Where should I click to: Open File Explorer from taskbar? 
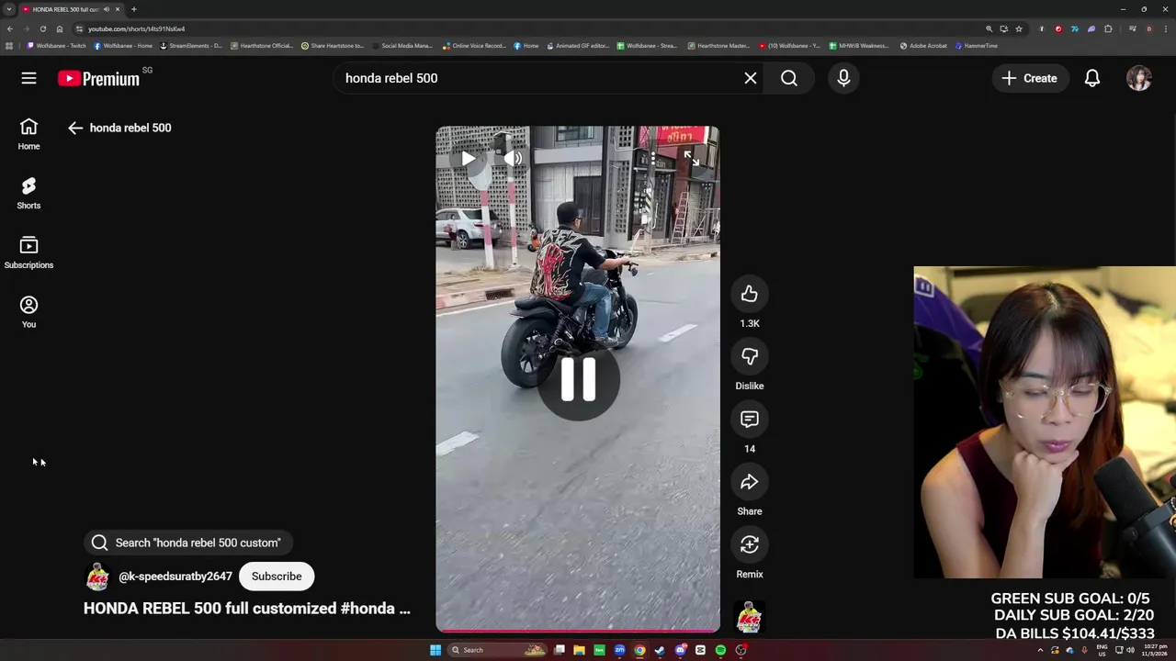[579, 650]
